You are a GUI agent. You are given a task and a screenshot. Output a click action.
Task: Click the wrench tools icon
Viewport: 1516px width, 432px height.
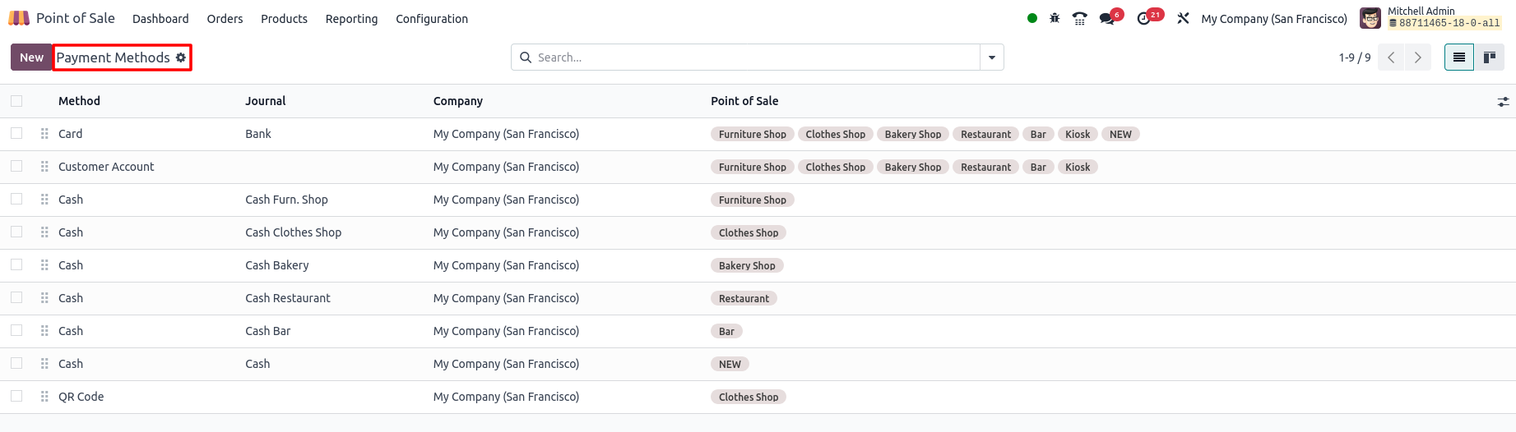click(1183, 18)
